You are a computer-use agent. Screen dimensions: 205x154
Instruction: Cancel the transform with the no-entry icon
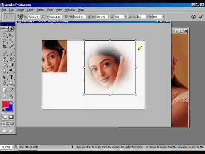pyautogui.click(x=193, y=17)
